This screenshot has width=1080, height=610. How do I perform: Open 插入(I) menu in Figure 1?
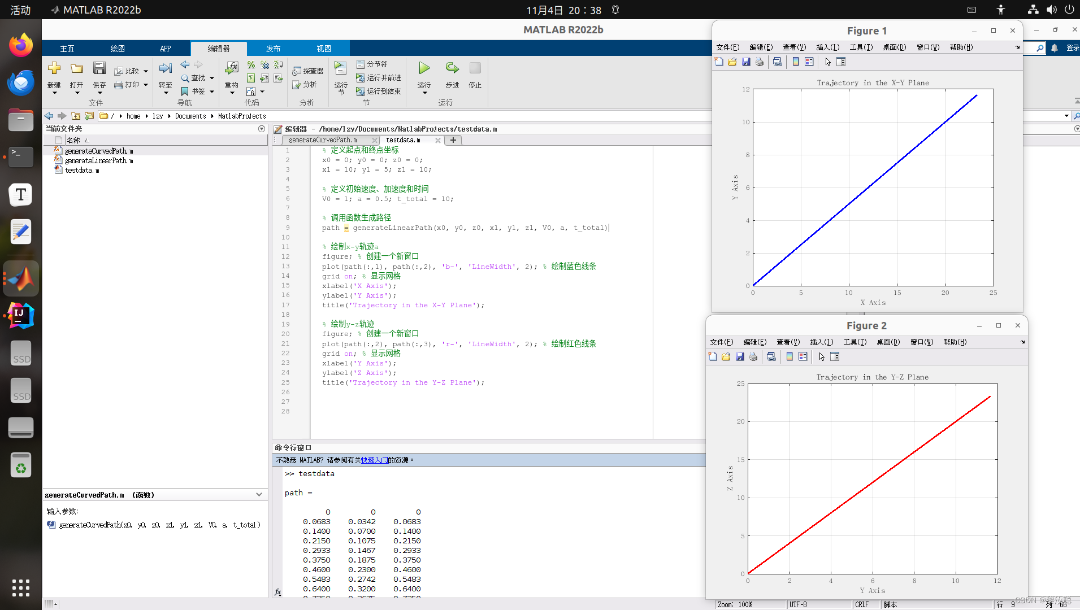pos(828,47)
